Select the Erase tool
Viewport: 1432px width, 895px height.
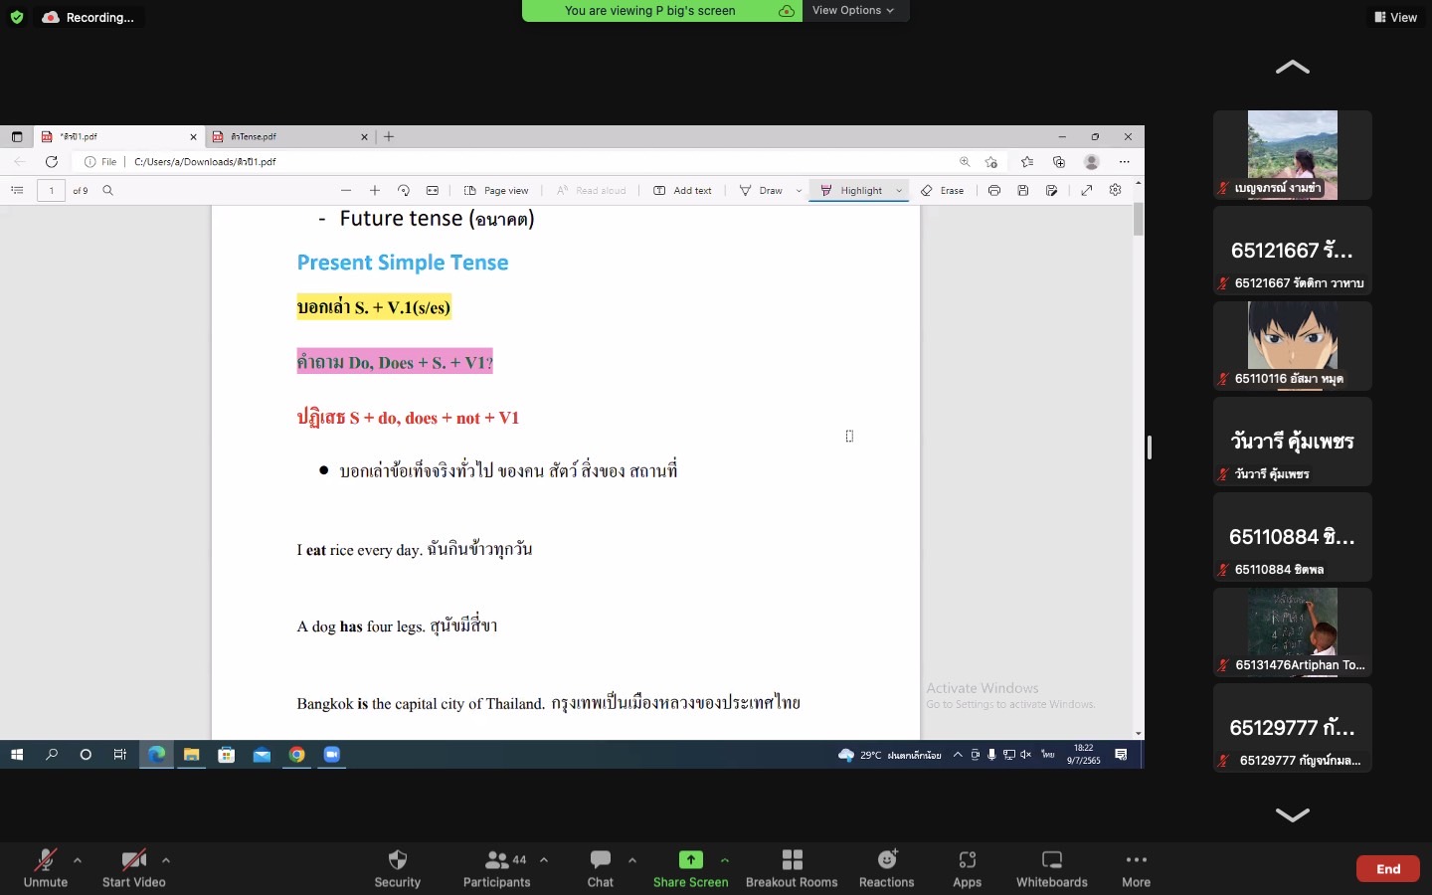click(942, 190)
